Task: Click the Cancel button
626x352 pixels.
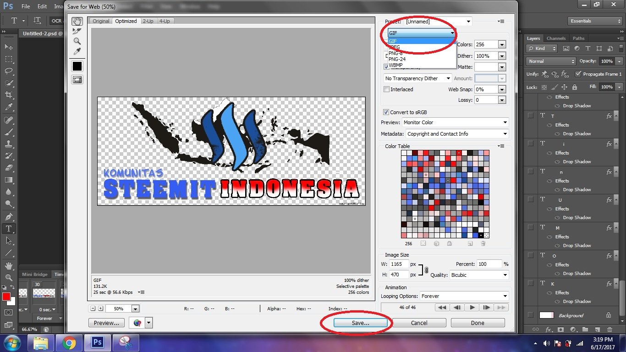Action: point(419,323)
